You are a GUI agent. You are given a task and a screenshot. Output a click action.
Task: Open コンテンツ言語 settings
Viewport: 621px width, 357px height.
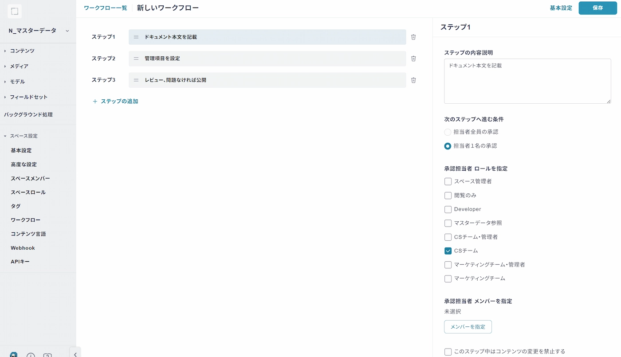tap(28, 234)
